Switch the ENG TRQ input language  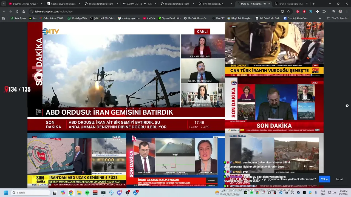323,193
